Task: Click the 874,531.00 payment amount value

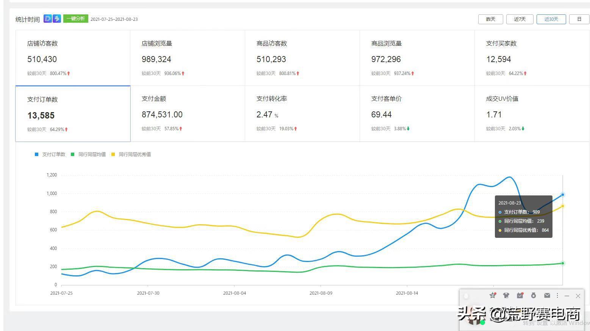Action: point(162,115)
